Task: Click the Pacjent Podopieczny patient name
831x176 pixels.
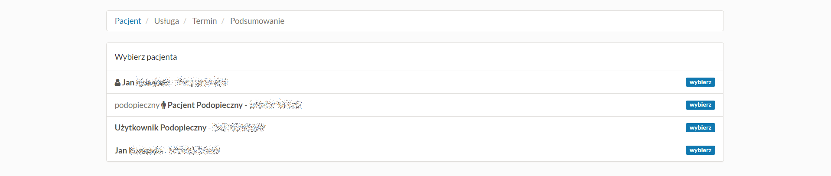Action: click(x=205, y=105)
